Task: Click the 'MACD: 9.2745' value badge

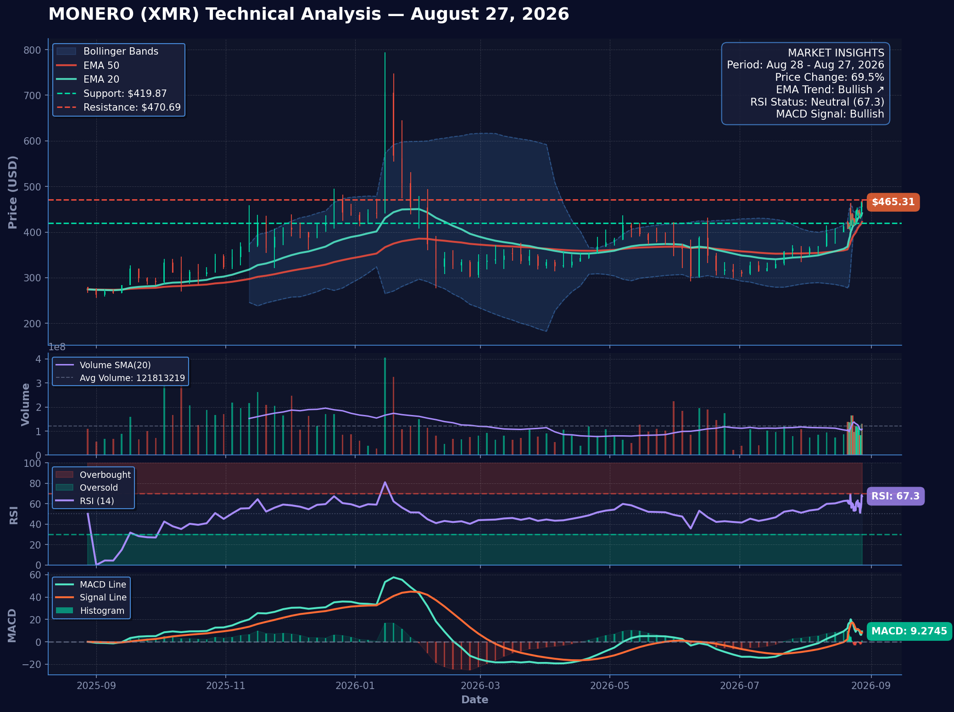Action: point(909,631)
